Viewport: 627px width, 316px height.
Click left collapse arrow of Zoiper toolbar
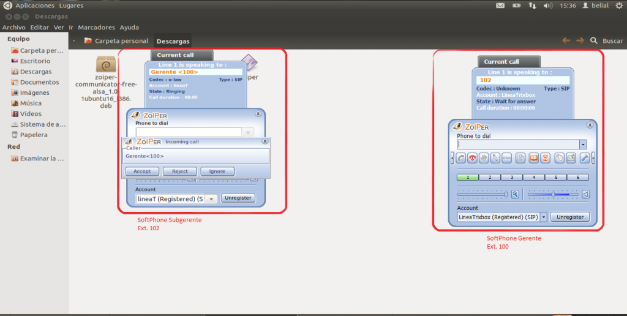[452, 158]
